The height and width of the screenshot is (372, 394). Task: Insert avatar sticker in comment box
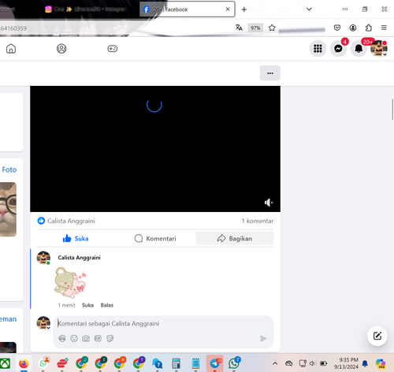(62, 338)
